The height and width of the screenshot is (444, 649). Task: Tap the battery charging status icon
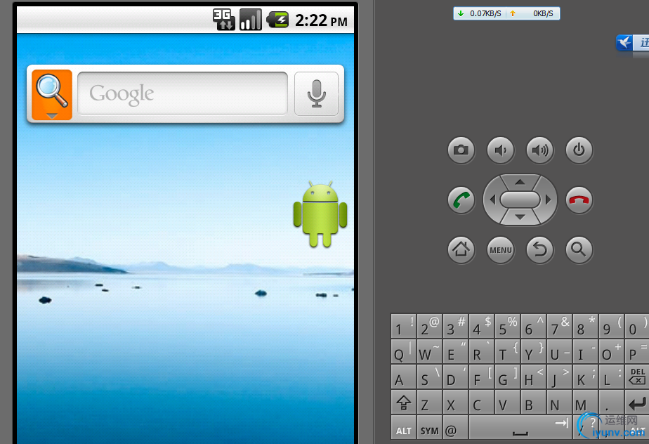(277, 20)
